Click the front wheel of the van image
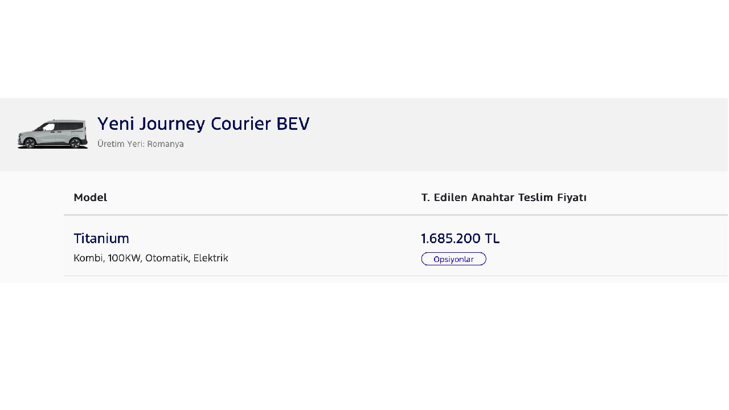The width and height of the screenshot is (729, 410). (x=31, y=143)
